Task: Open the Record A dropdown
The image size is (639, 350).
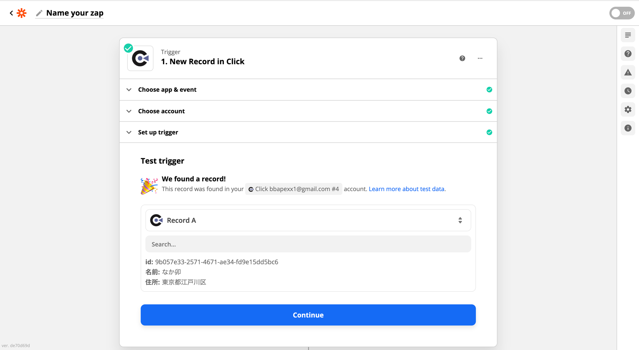Action: (308, 220)
